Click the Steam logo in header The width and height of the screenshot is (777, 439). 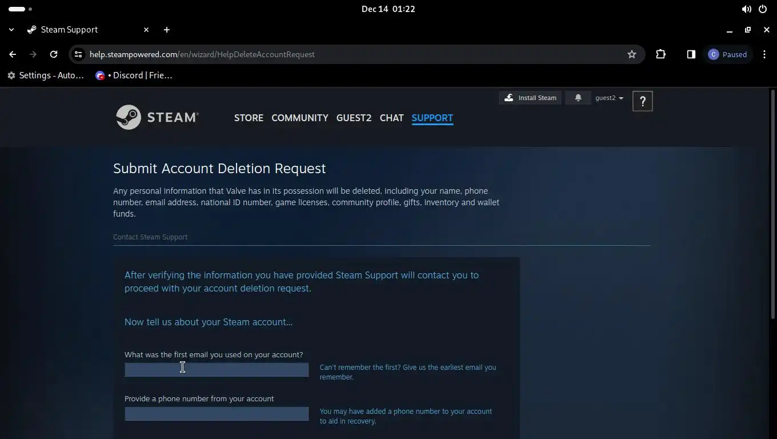[x=157, y=117]
